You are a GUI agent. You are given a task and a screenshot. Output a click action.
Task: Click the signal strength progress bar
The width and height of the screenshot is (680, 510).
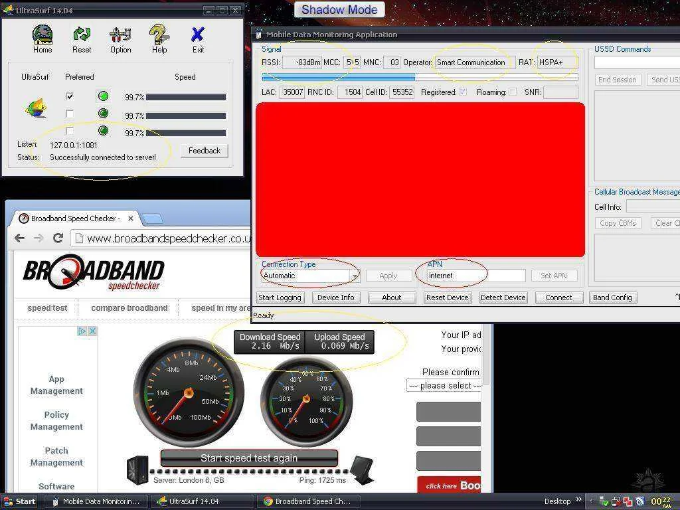tap(420, 77)
